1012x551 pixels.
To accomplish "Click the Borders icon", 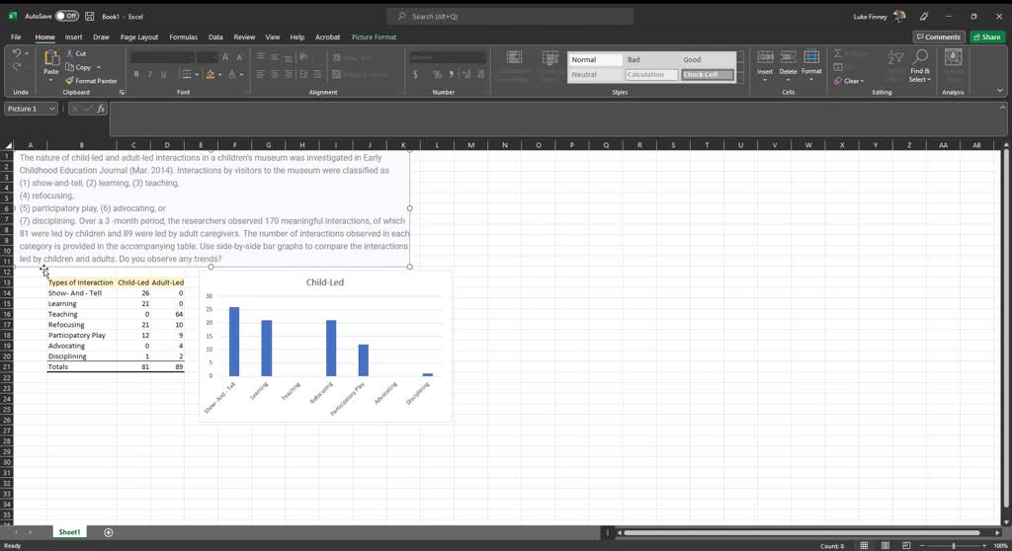I will [187, 74].
